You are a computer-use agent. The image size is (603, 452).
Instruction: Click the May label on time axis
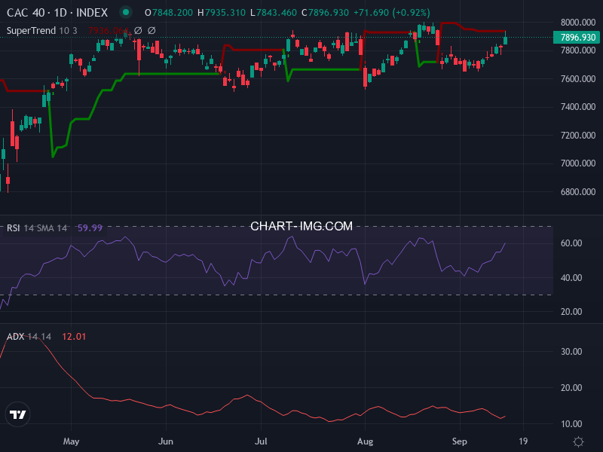tap(71, 441)
